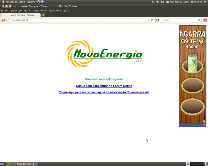Open a new tab with plus icon

click(x=43, y=15)
